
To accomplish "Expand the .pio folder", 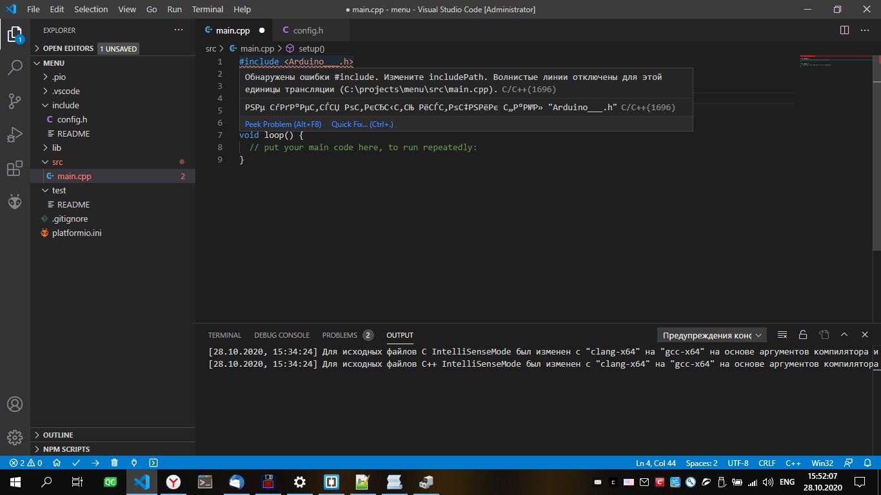I will (113, 77).
